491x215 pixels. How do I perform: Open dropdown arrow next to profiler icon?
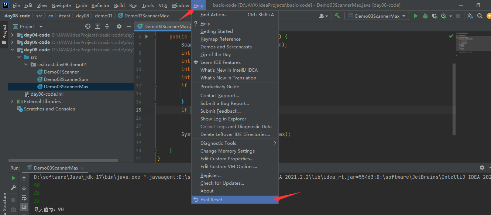point(451,16)
